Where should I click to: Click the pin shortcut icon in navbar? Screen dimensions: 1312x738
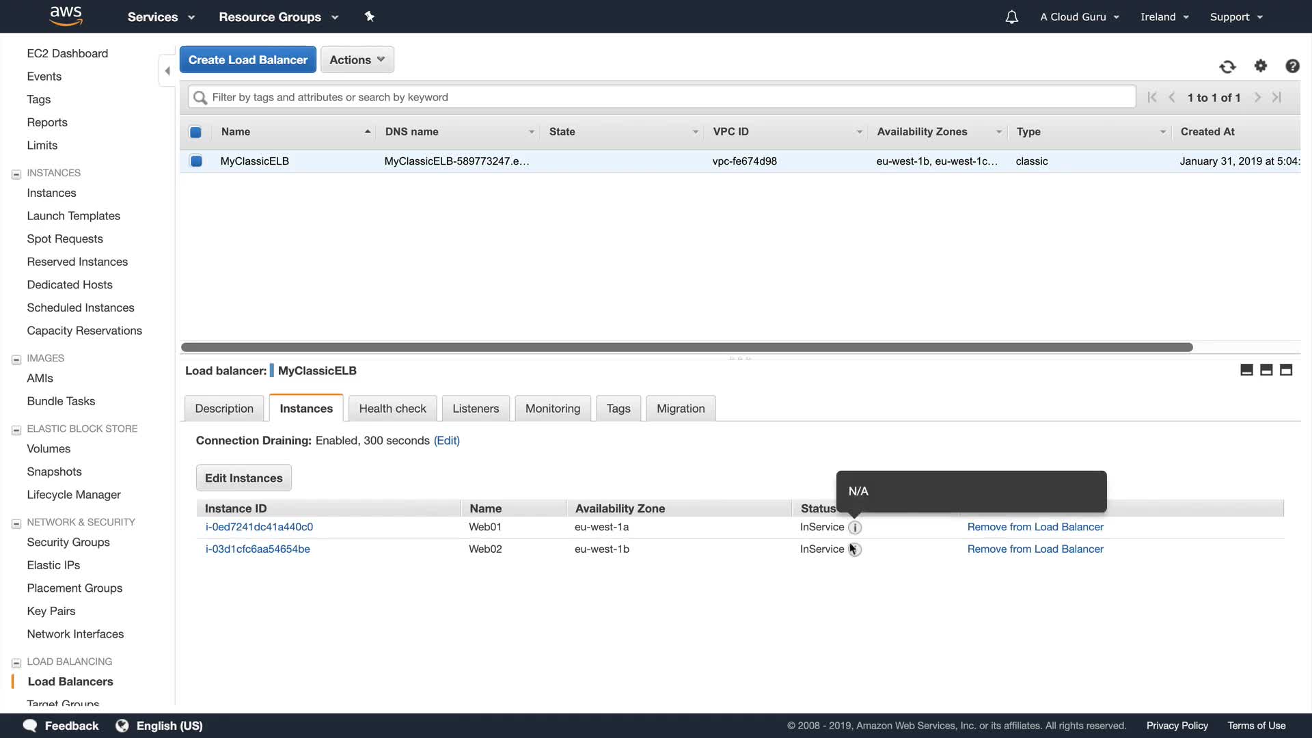tap(370, 16)
